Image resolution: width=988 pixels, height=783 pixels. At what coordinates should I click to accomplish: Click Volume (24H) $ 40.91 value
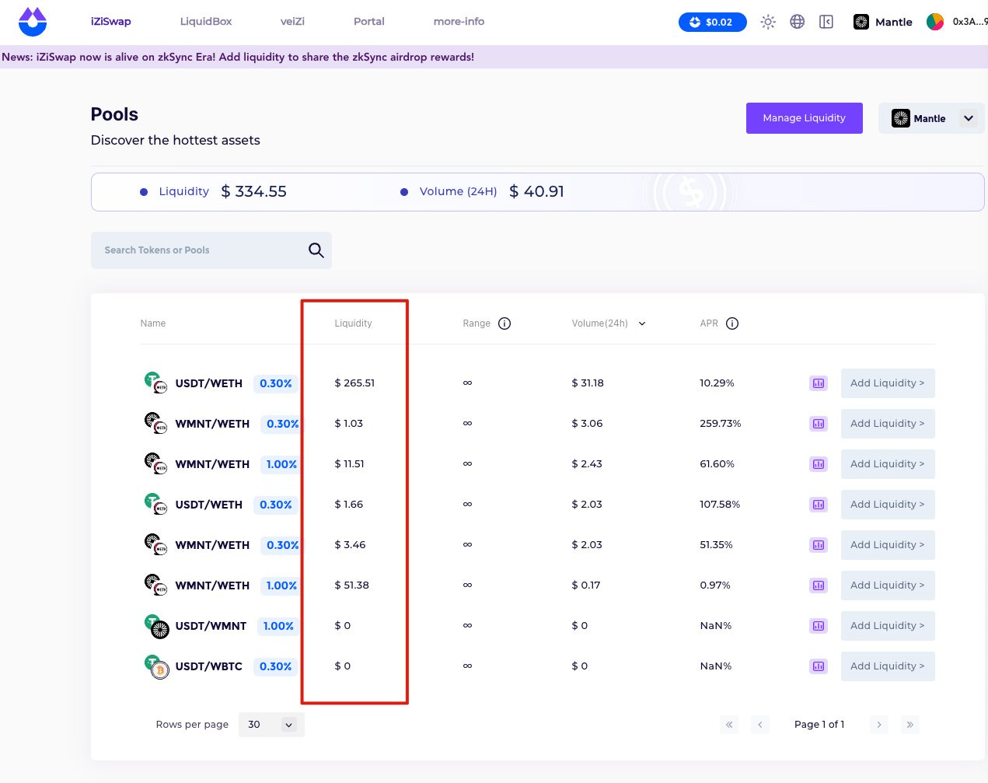pyautogui.click(x=537, y=191)
